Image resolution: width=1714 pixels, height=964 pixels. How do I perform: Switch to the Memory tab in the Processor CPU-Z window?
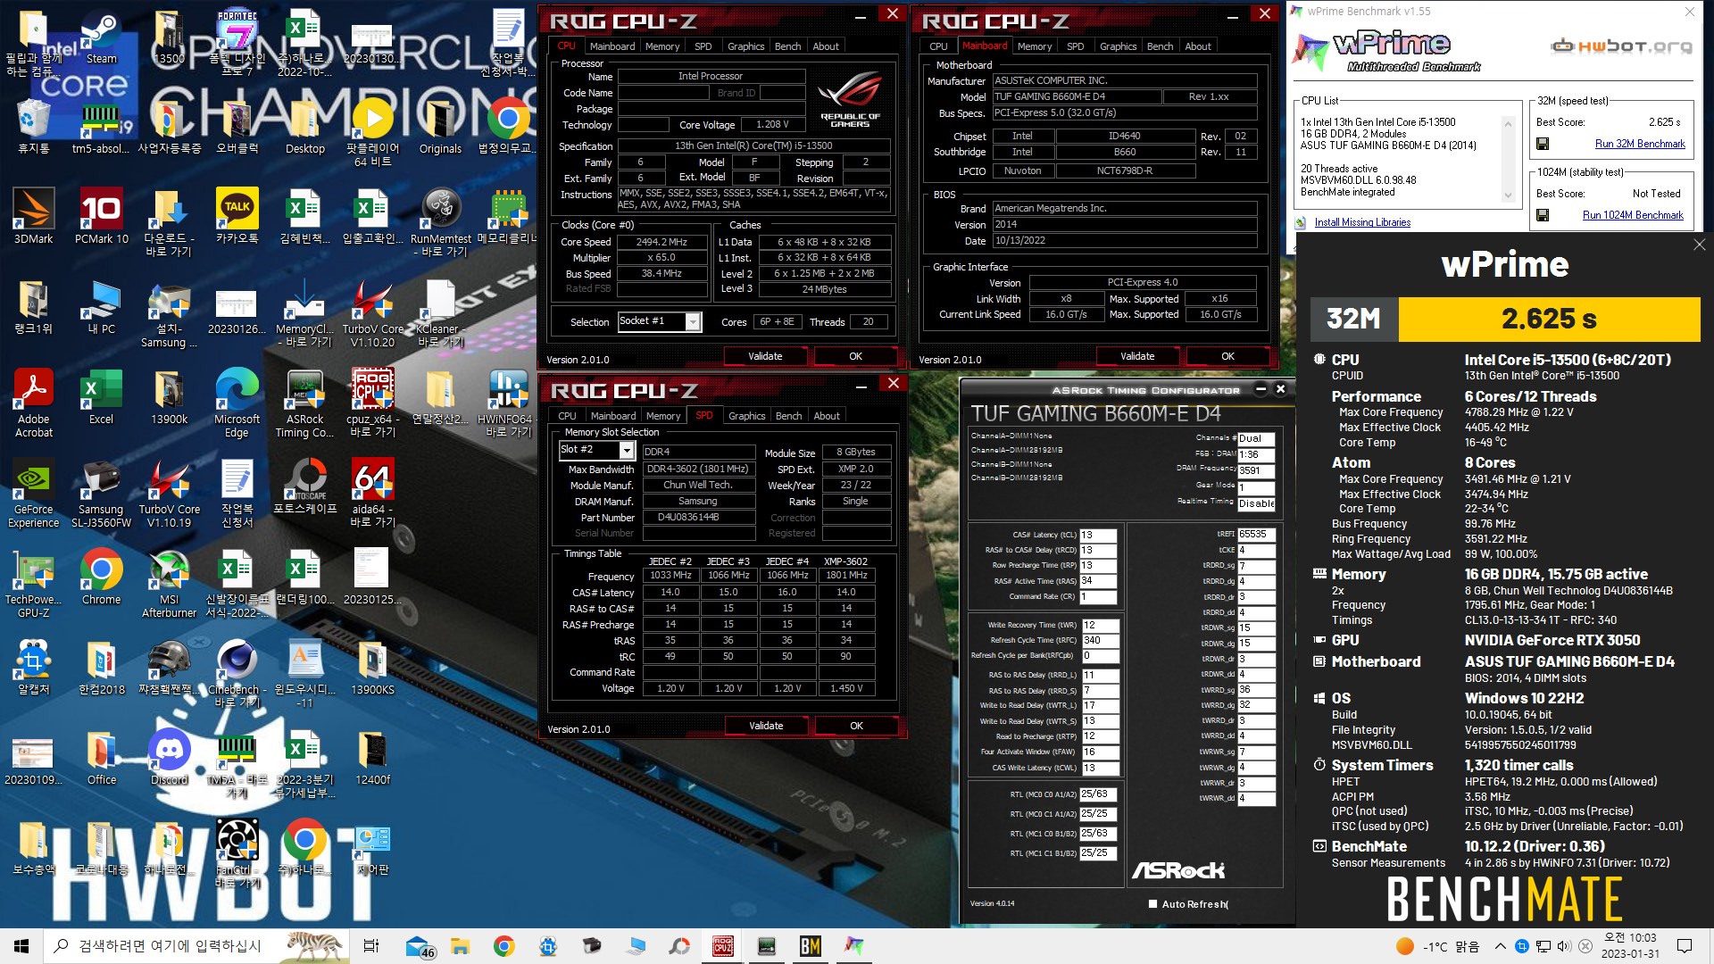661,46
